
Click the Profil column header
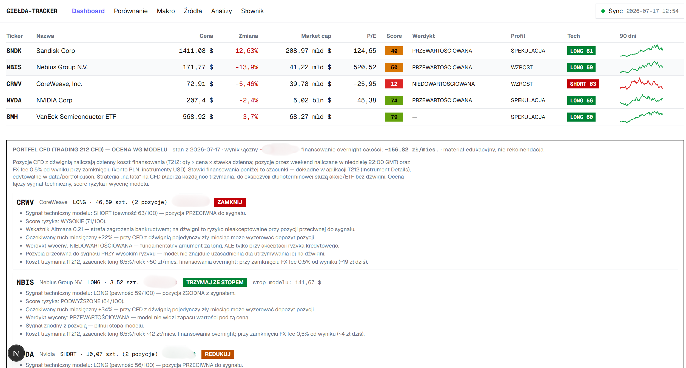coord(518,36)
